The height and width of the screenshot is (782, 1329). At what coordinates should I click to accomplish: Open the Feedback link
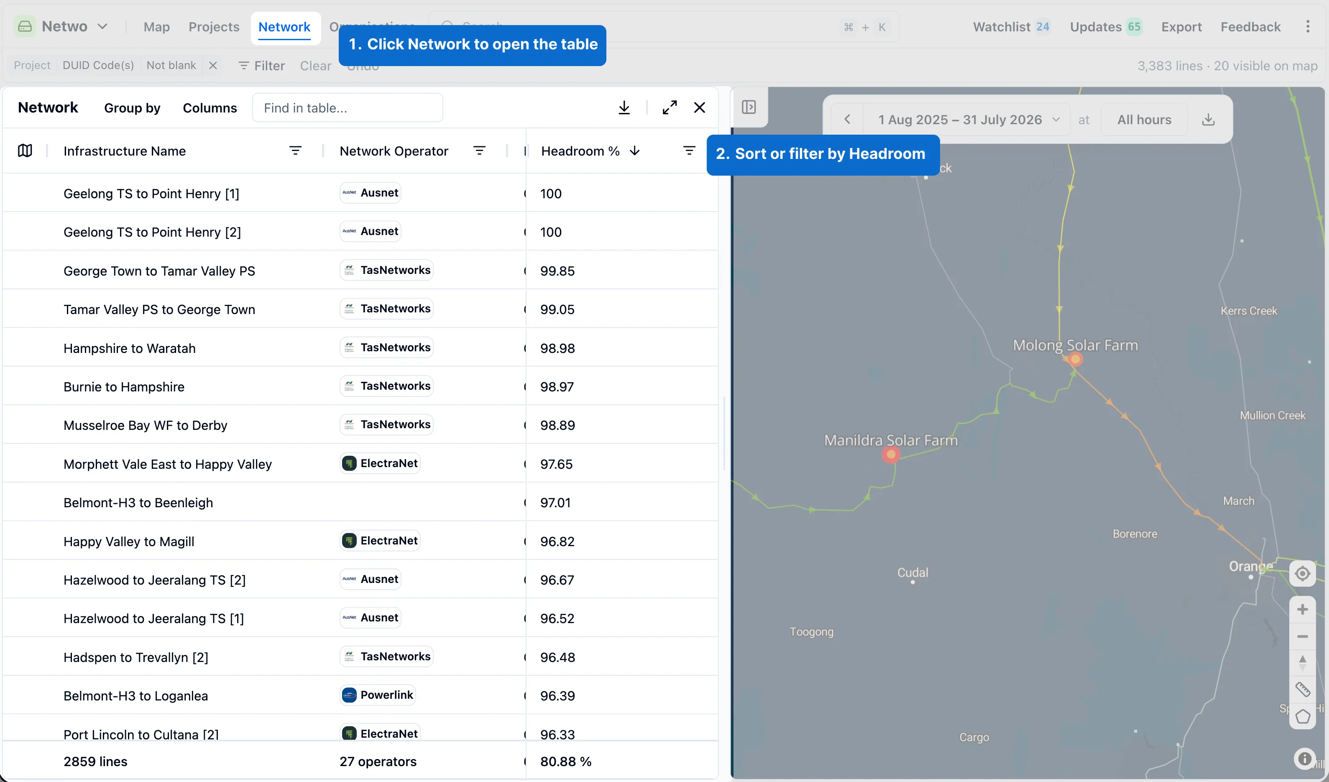(x=1250, y=27)
